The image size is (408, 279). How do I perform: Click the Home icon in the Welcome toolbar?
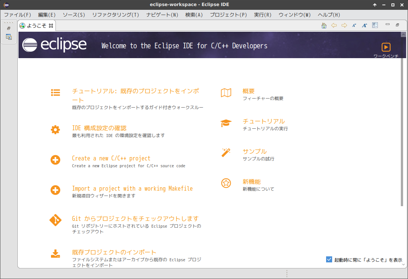point(324,25)
